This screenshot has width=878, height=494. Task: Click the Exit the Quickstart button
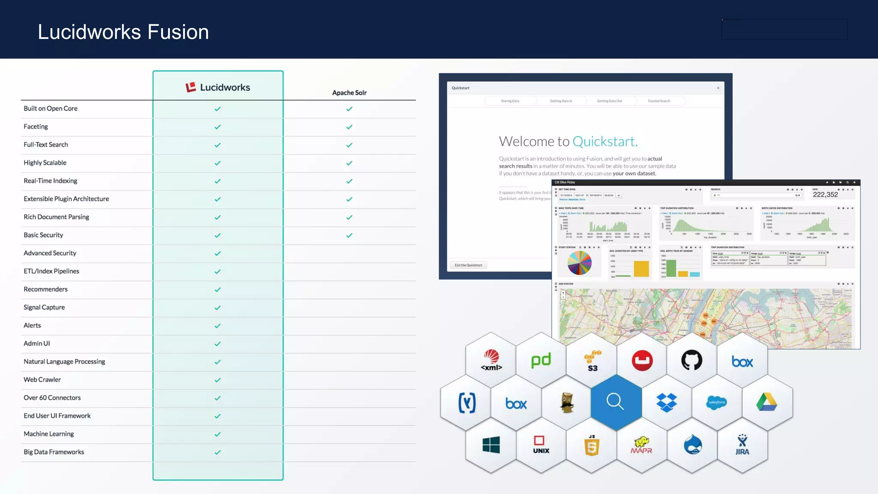(x=468, y=265)
